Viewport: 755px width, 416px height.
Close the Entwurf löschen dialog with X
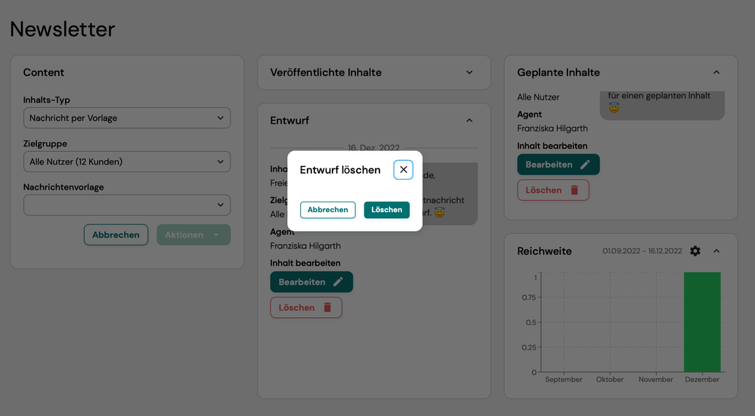404,170
